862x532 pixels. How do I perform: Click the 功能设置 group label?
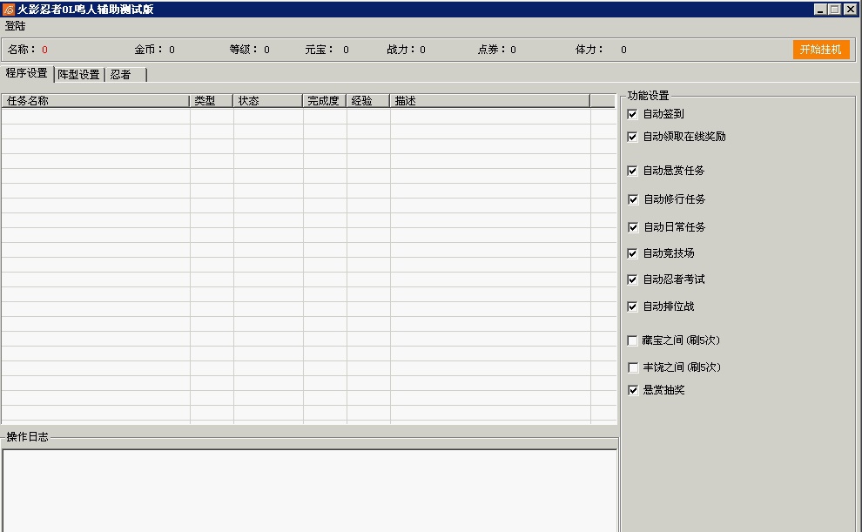(x=648, y=96)
